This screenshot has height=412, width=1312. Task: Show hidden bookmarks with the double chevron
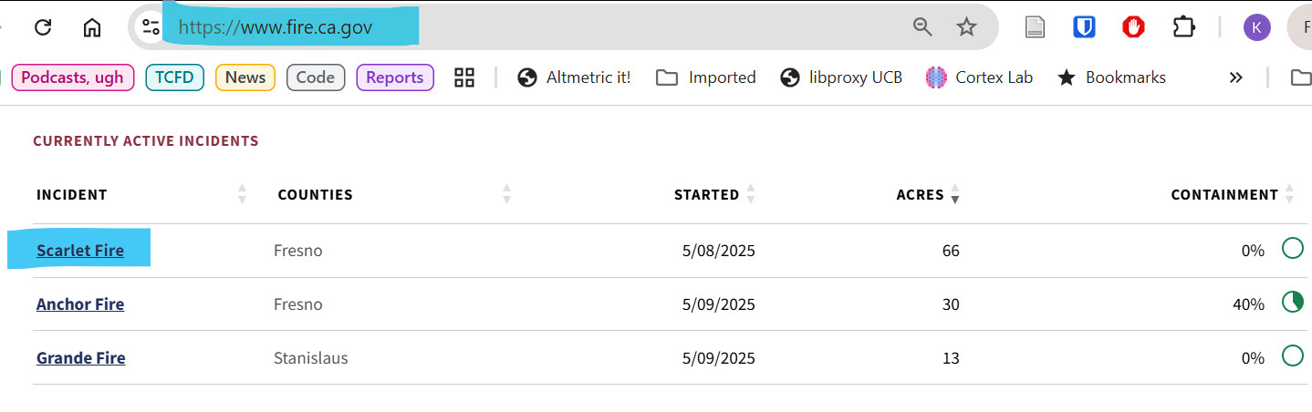click(x=1235, y=77)
